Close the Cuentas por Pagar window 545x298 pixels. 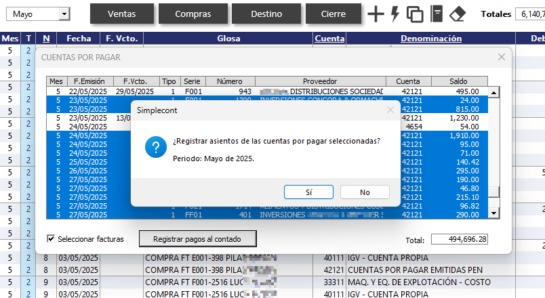tap(501, 57)
